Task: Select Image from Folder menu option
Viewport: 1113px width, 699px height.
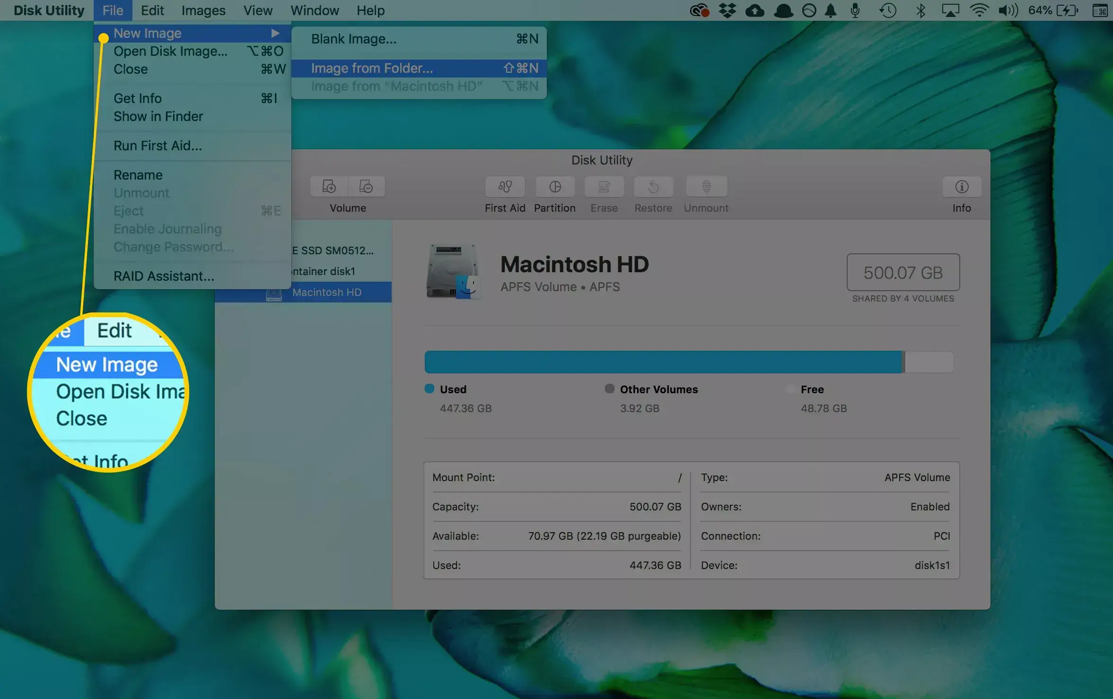Action: [x=371, y=68]
